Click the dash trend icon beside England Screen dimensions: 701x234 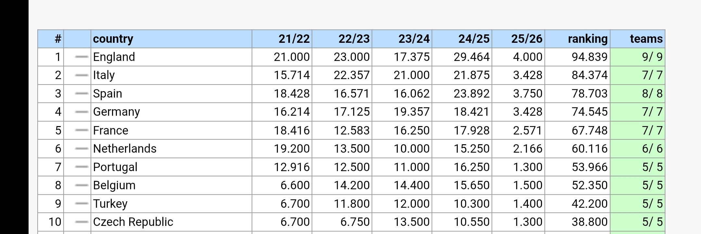coord(81,57)
